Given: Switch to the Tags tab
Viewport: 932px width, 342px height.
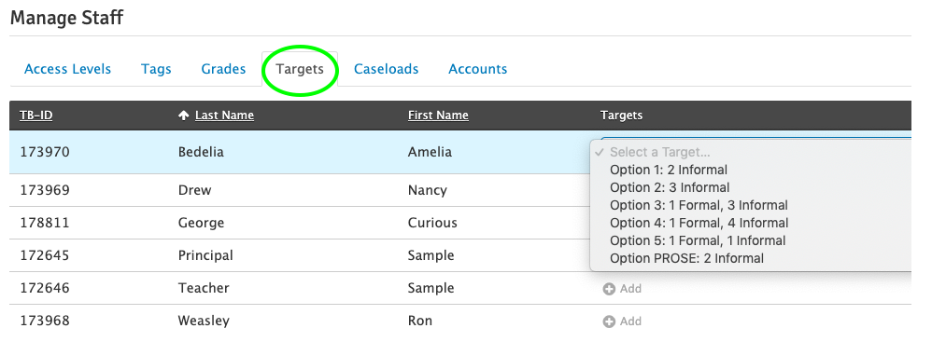Looking at the screenshot, I should (x=156, y=69).
